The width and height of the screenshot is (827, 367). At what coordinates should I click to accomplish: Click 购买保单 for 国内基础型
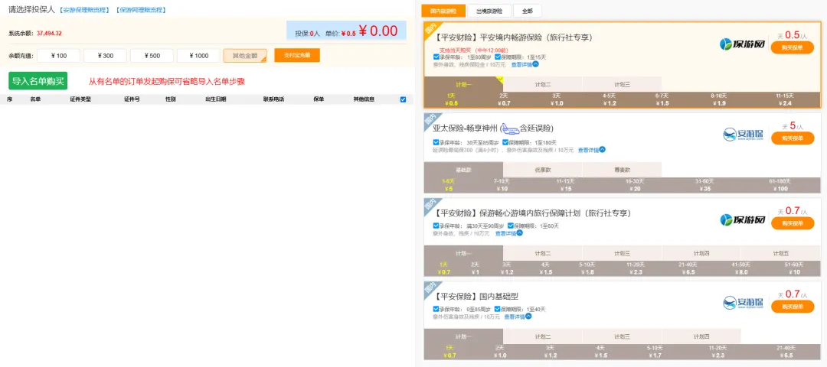[x=793, y=307]
